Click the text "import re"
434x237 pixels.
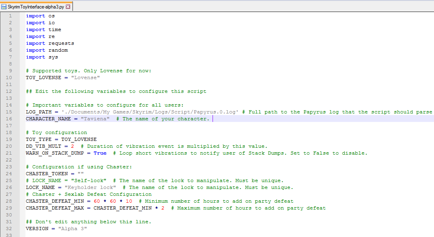click(x=40, y=36)
